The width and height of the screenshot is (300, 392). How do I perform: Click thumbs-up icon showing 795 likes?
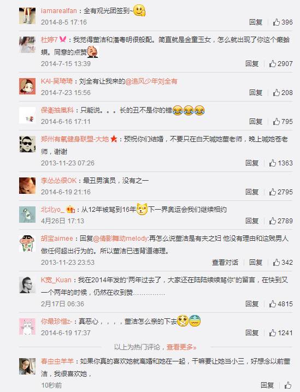point(277,122)
